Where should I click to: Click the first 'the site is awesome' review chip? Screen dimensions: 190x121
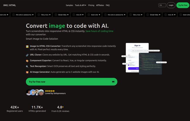[23, 15]
